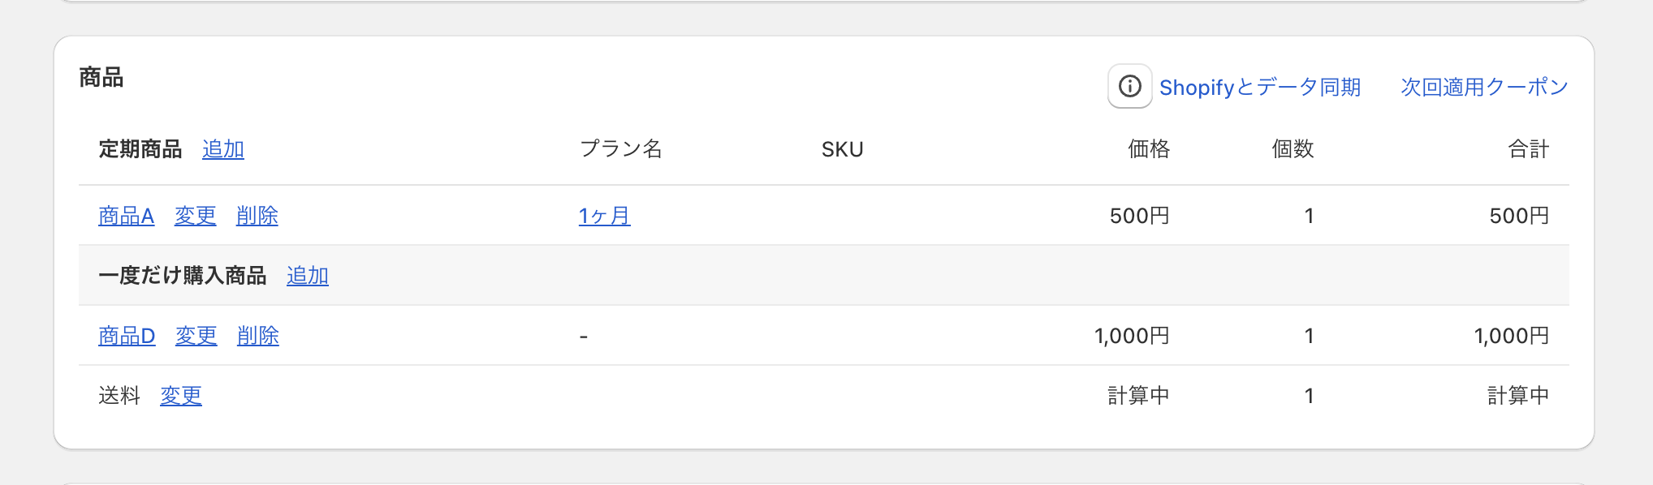The height and width of the screenshot is (485, 1653).
Task: Click the 価格 column header
Action: (x=1148, y=149)
